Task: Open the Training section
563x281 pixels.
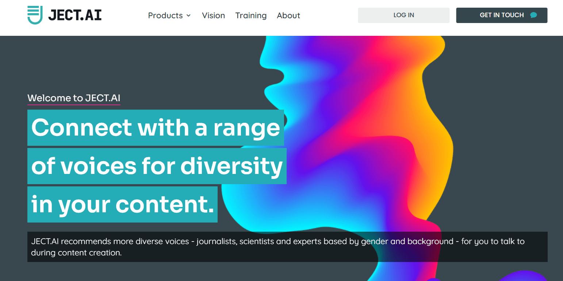Action: pos(251,15)
